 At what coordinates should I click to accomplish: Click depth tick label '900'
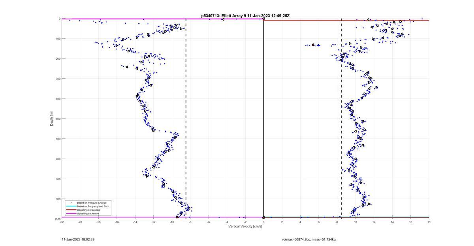click(x=58, y=199)
